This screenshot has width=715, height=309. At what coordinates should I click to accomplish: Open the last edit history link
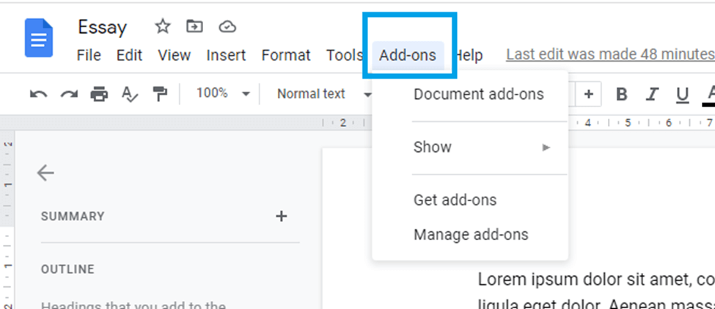pyautogui.click(x=611, y=55)
